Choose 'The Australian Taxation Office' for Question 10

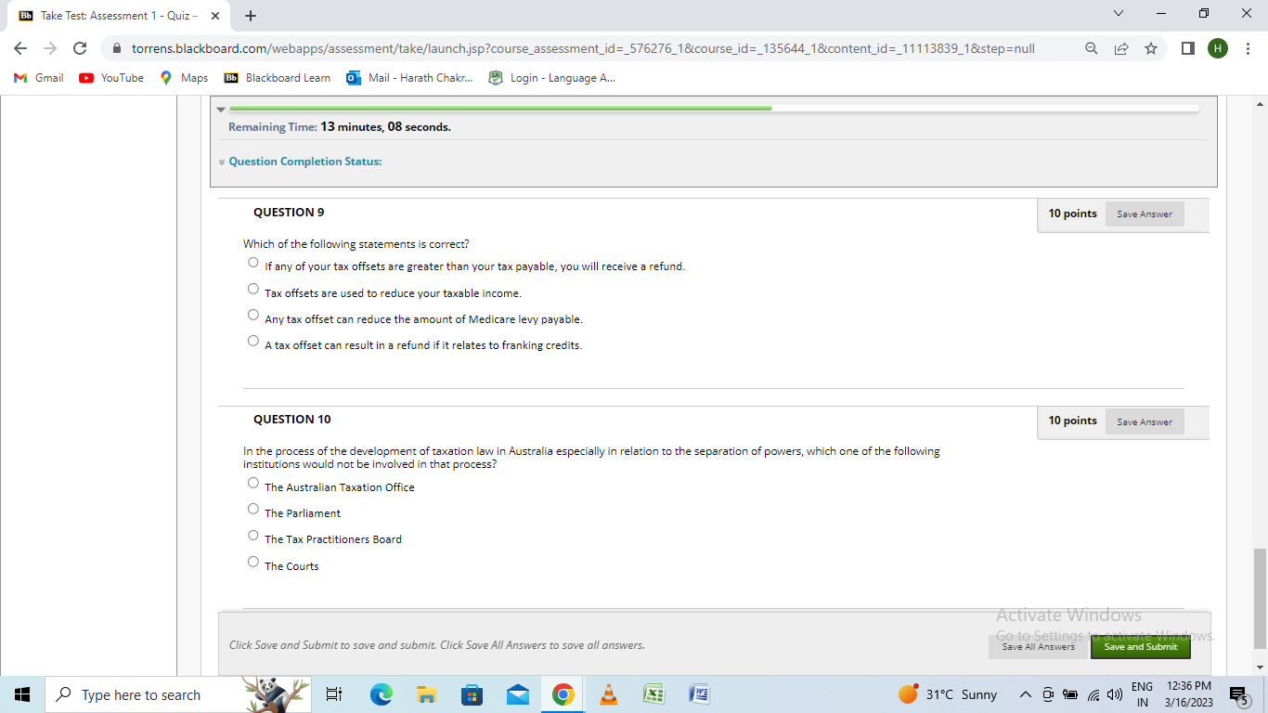[252, 482]
